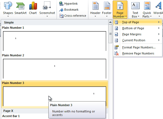This screenshot has width=163, height=119.
Task: Collapse the Page Number dropdown arrow
Action: [x=126, y=16]
